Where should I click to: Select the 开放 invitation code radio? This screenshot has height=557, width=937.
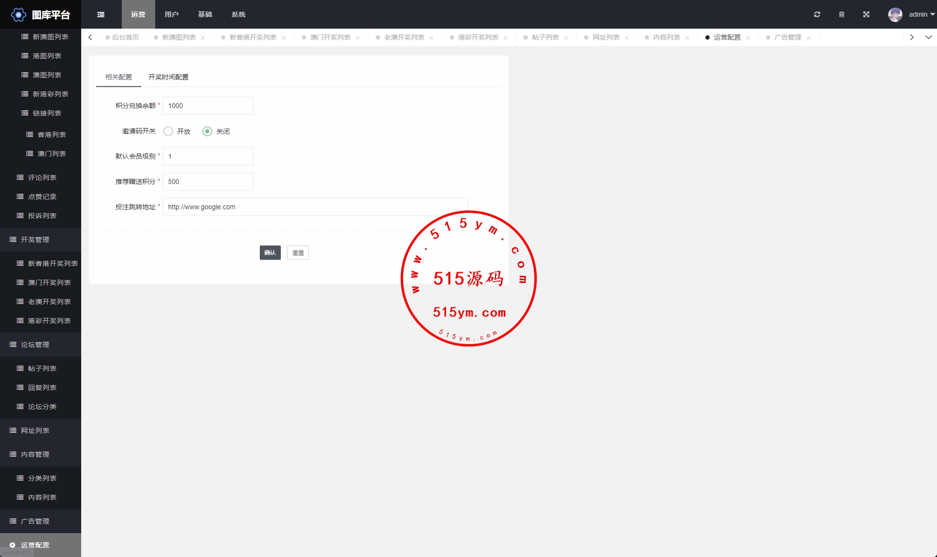coord(168,131)
